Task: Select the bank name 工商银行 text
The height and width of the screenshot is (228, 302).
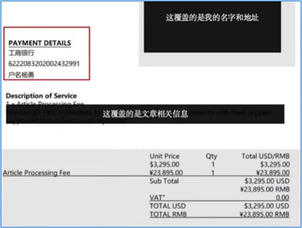Action: [21, 53]
